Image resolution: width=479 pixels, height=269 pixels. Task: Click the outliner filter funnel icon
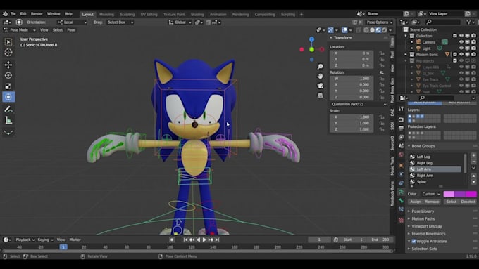tap(468, 22)
